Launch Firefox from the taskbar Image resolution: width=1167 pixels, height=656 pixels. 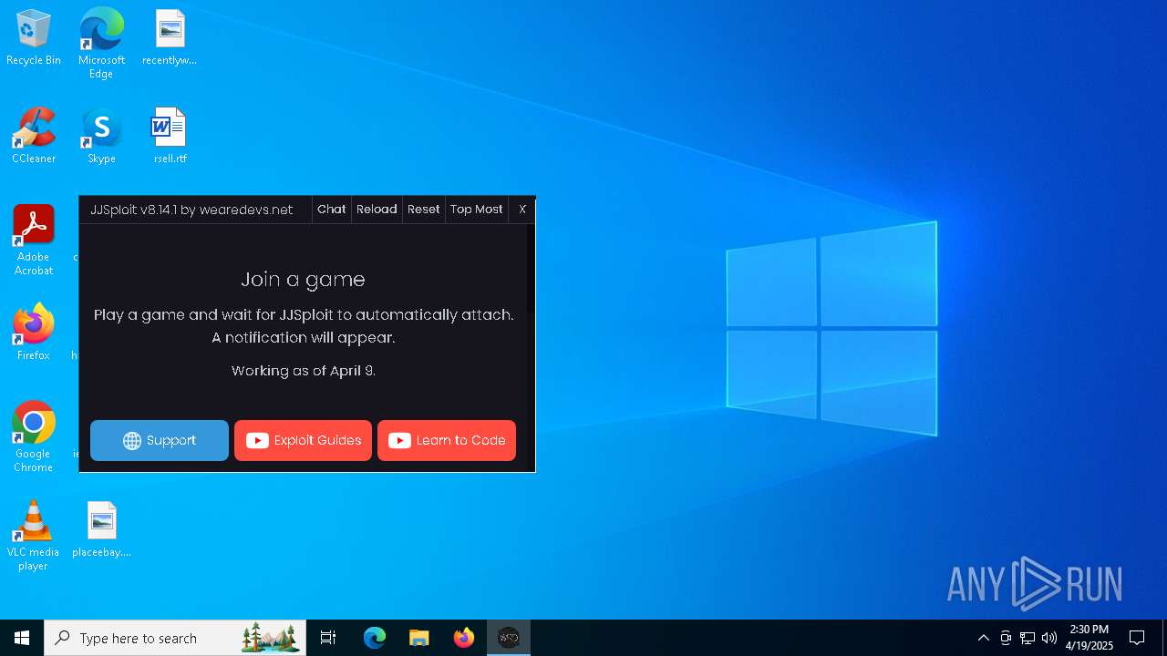point(464,638)
